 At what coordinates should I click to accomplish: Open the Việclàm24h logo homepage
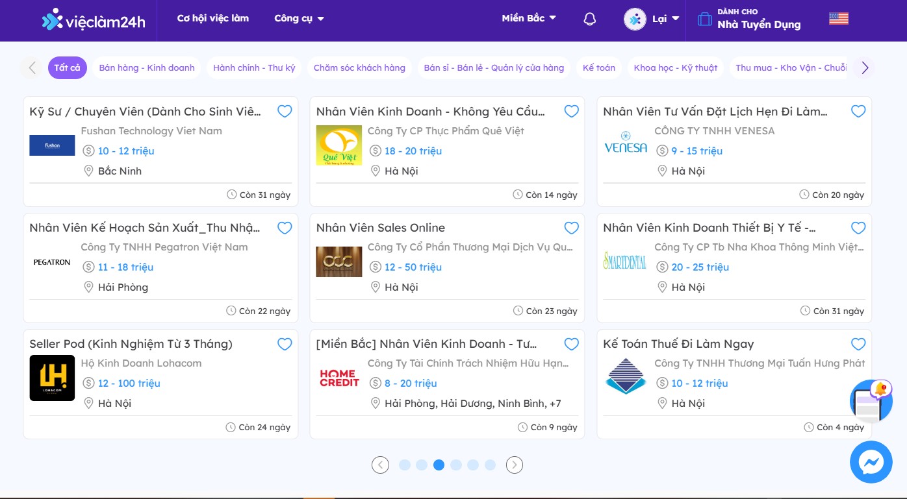click(x=93, y=20)
